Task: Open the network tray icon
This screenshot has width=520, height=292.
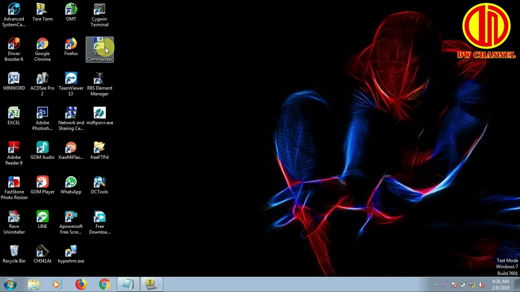Action: click(472, 285)
